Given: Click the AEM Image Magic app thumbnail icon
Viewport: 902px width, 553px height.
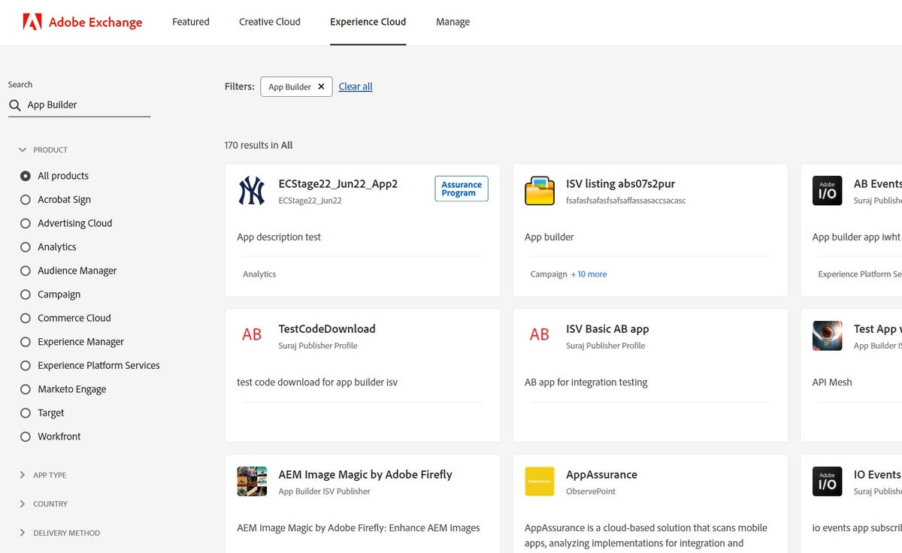Looking at the screenshot, I should 252,482.
